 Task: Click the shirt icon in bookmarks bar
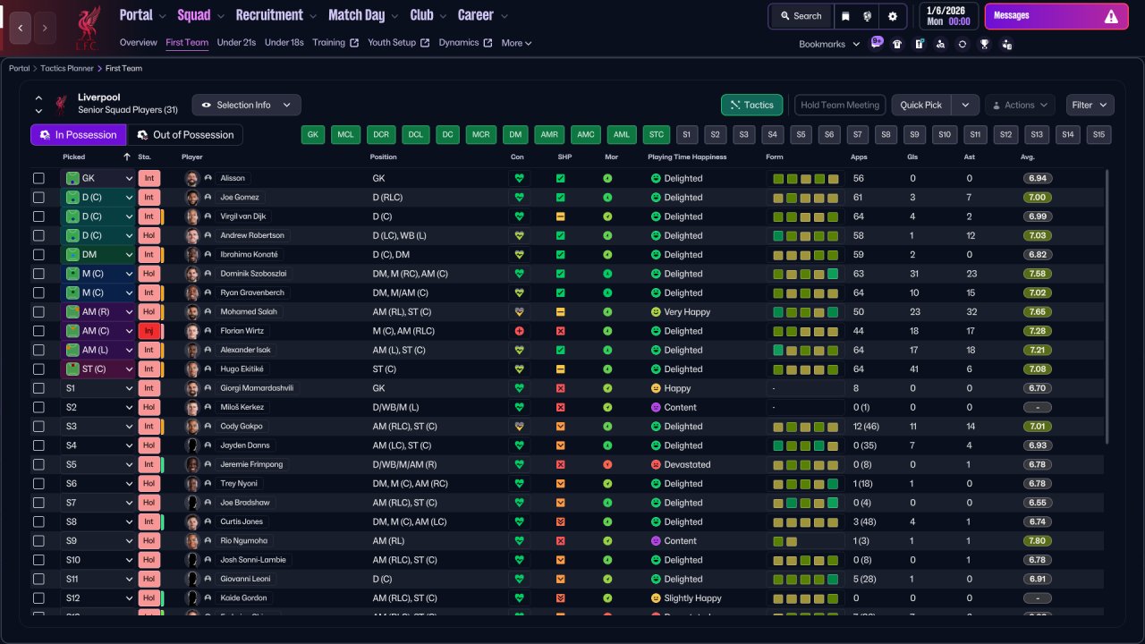click(x=897, y=44)
